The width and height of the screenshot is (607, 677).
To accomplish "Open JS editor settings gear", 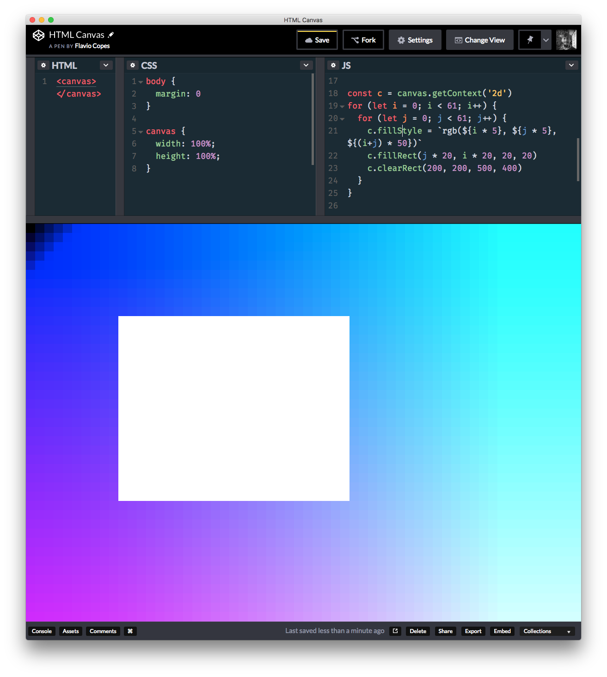I will click(333, 65).
